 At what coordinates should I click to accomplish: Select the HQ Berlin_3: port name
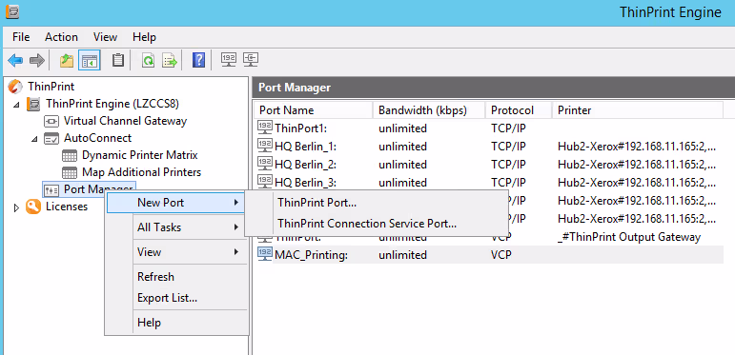click(x=306, y=183)
